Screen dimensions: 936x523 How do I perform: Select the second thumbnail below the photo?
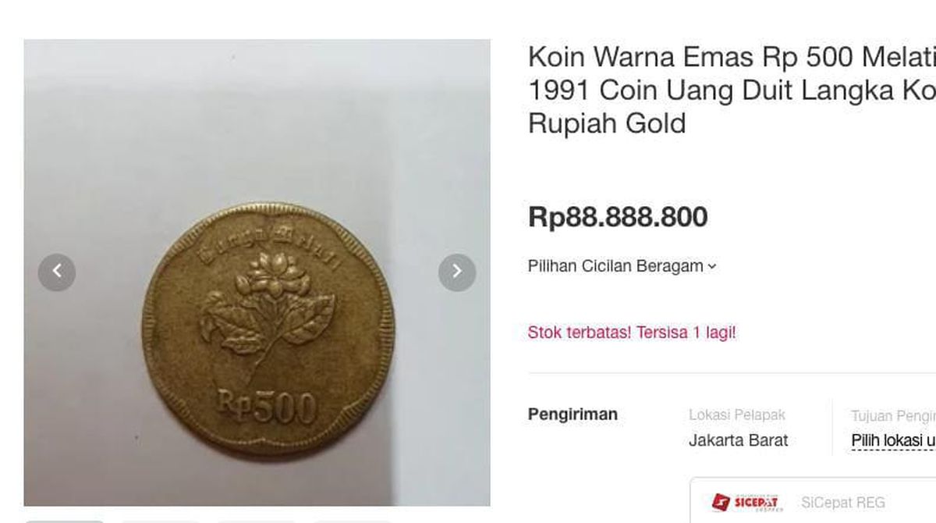(160, 521)
